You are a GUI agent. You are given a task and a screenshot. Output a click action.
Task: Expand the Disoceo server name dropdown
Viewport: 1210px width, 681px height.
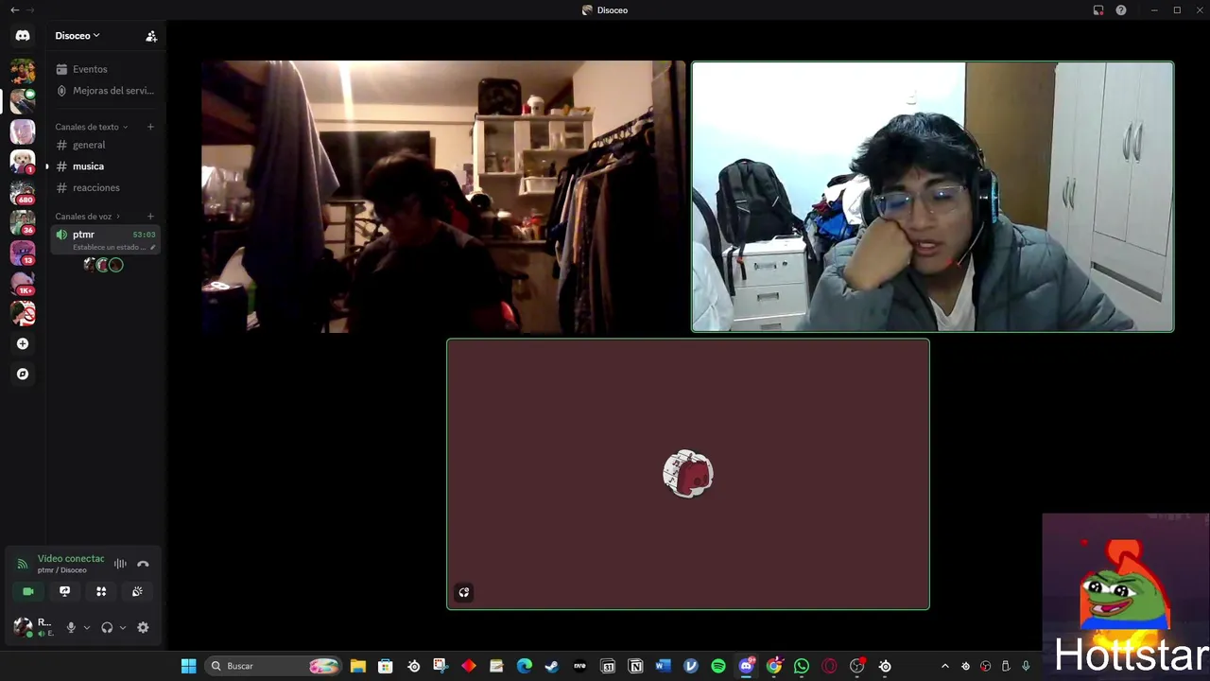(x=78, y=36)
